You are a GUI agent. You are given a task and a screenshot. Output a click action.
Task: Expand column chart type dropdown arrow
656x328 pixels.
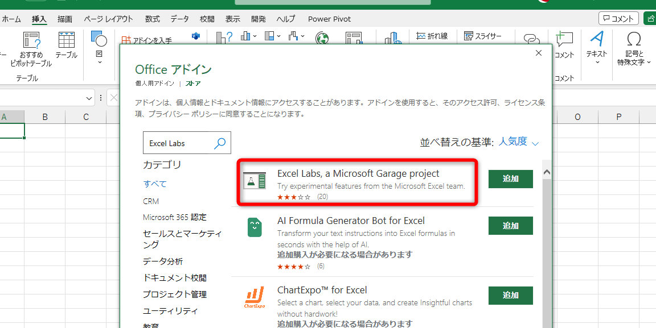click(x=255, y=36)
